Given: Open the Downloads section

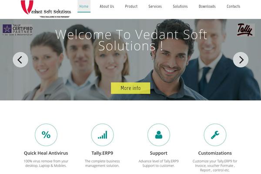Looking at the screenshot, I should 207,7.
